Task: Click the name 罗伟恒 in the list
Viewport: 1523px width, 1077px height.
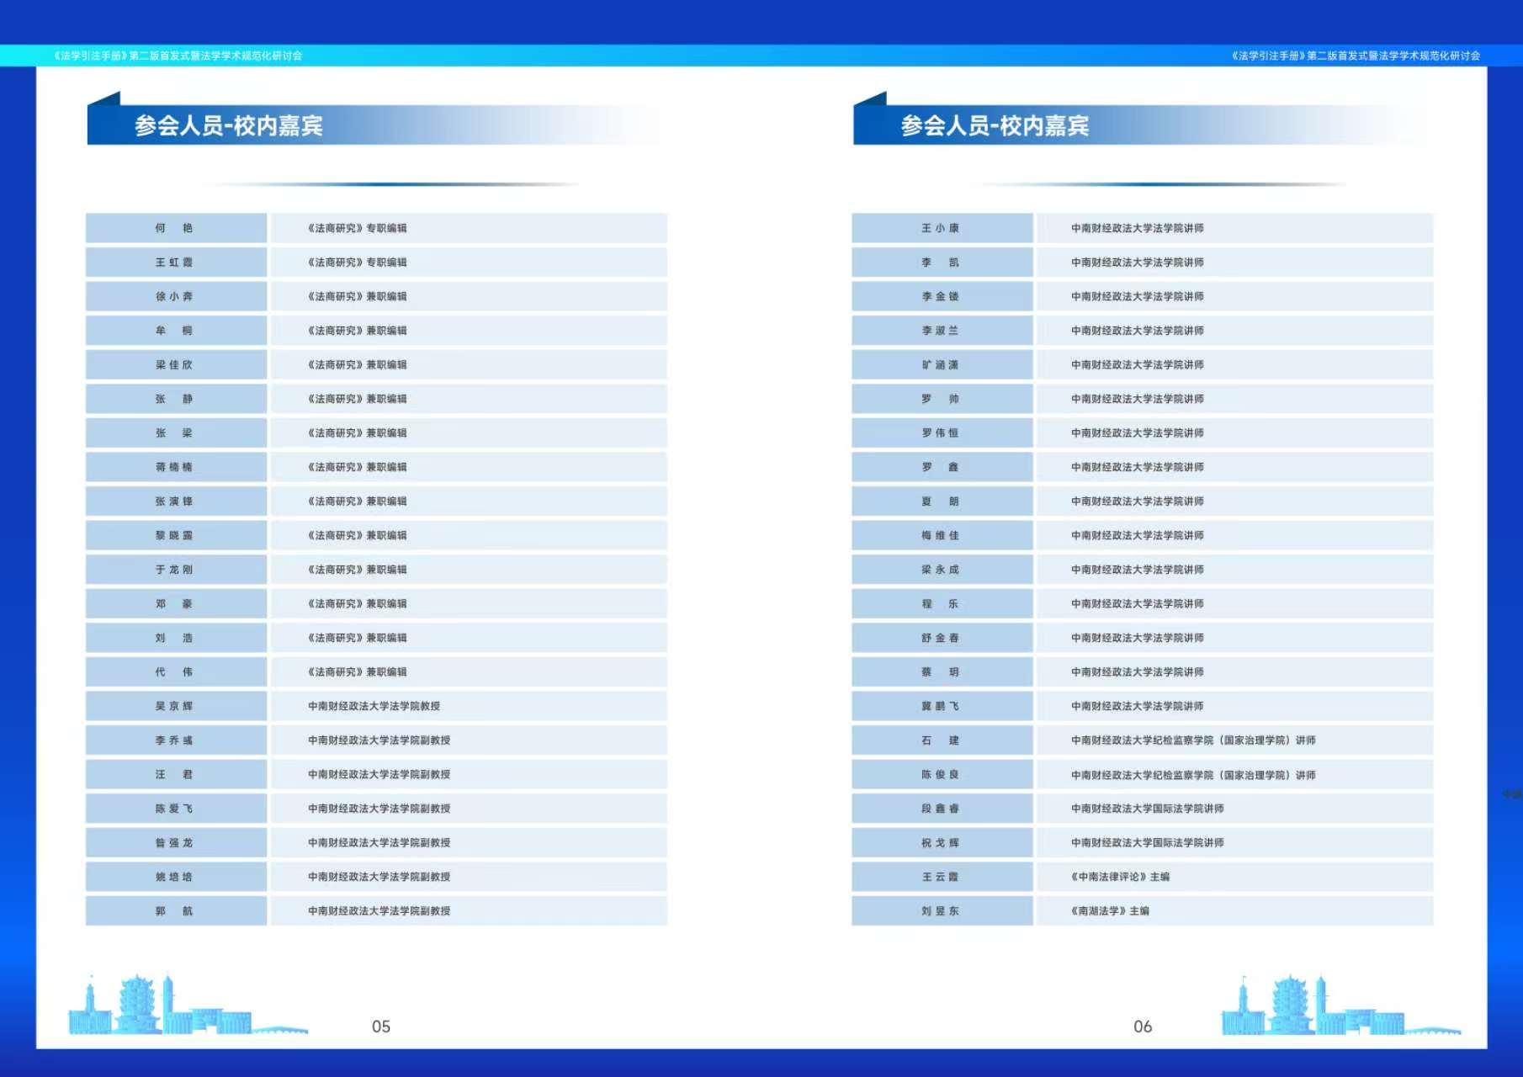Action: (x=940, y=433)
